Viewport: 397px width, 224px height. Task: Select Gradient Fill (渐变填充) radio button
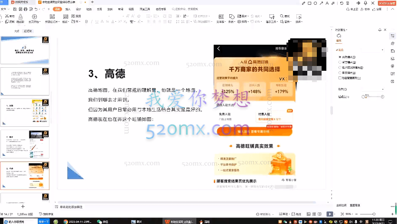pyautogui.click(x=340, y=62)
